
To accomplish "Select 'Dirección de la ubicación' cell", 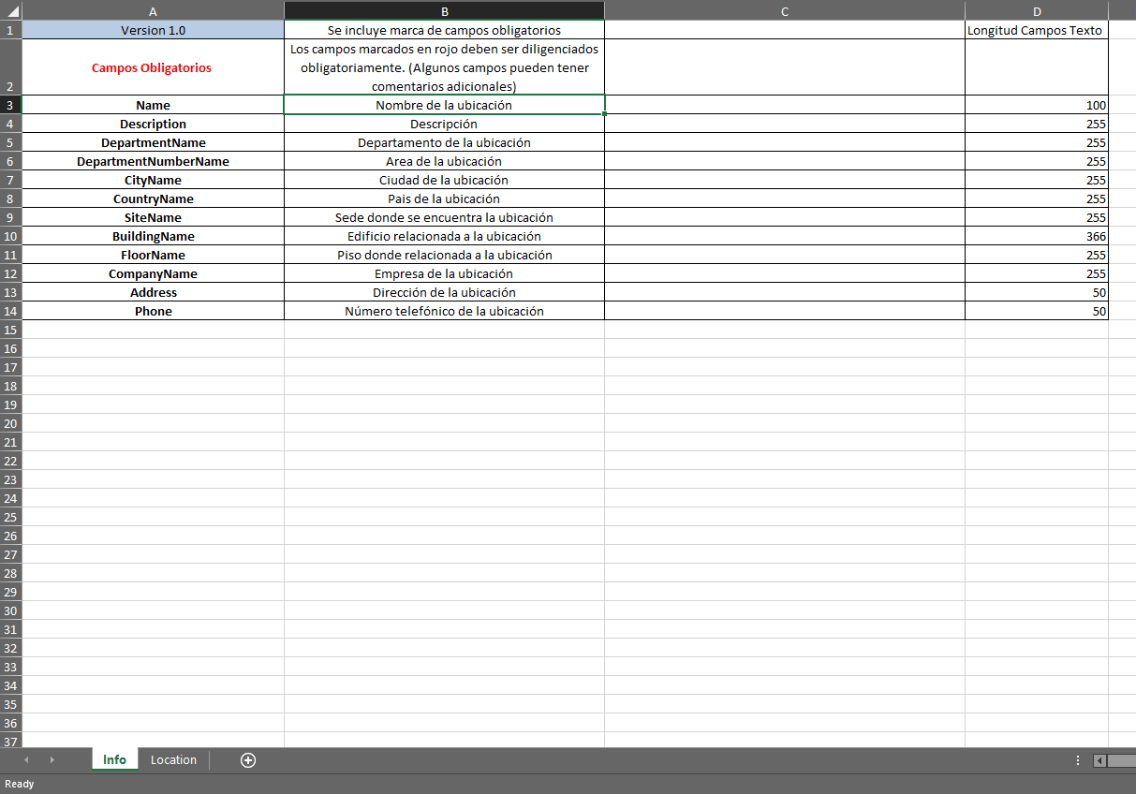I will coord(444,292).
